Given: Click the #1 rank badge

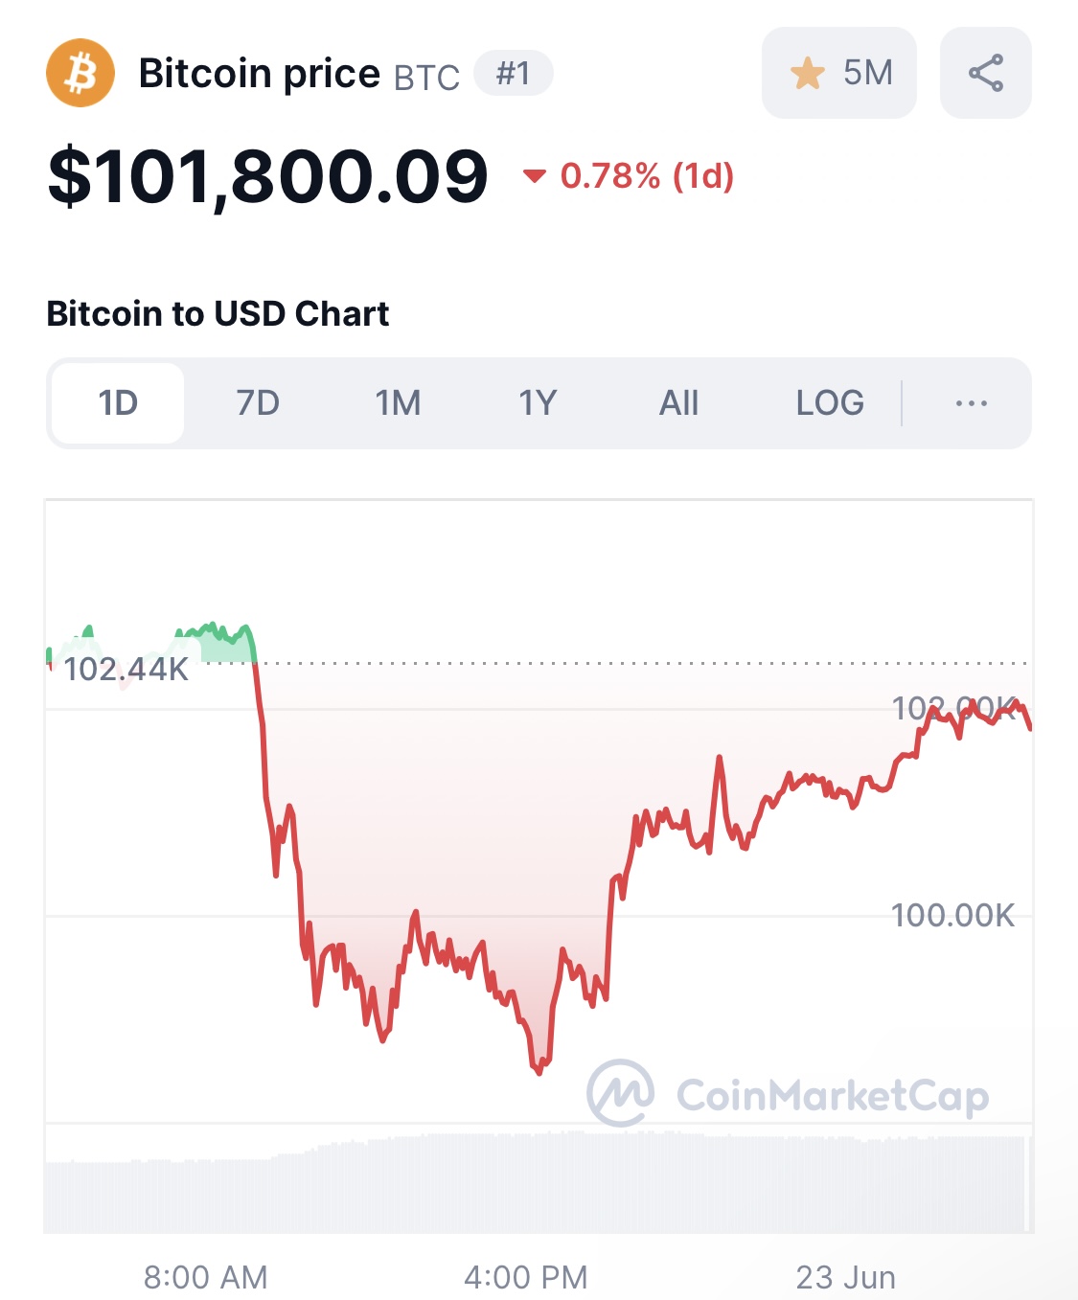Looking at the screenshot, I should 514,73.
